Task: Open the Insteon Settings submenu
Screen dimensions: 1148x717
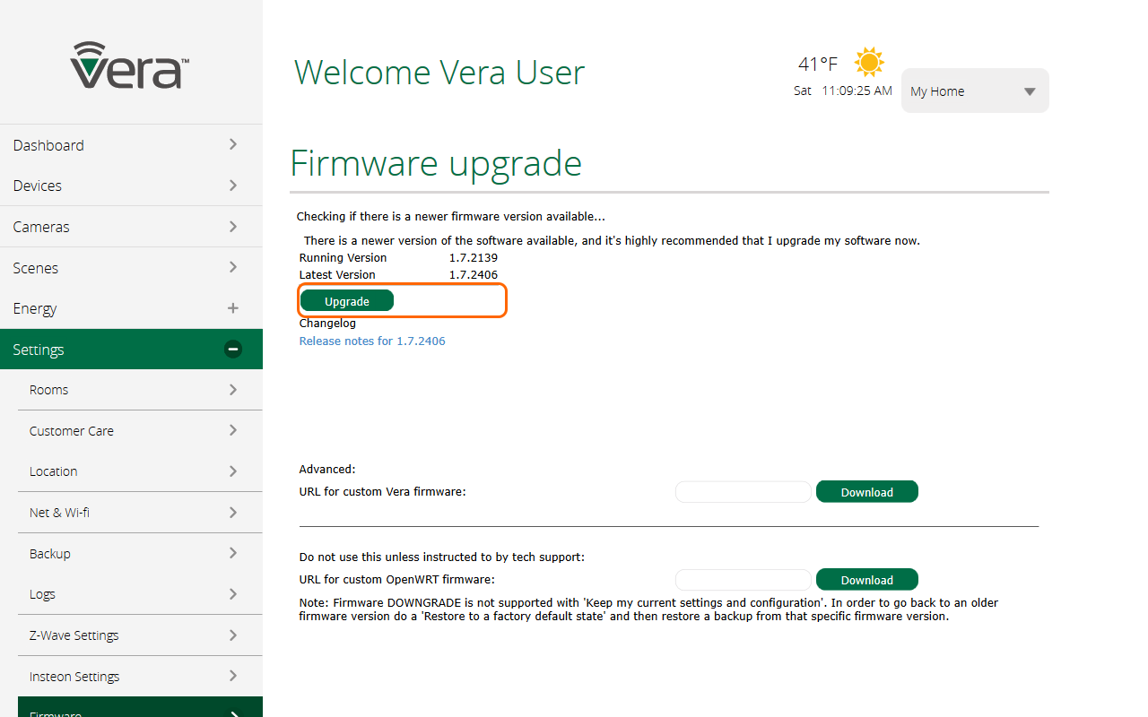Action: pyautogui.click(x=140, y=676)
